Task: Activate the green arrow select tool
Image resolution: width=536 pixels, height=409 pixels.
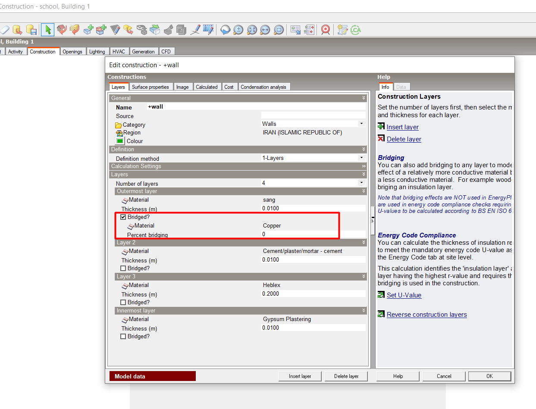Action: click(48, 30)
